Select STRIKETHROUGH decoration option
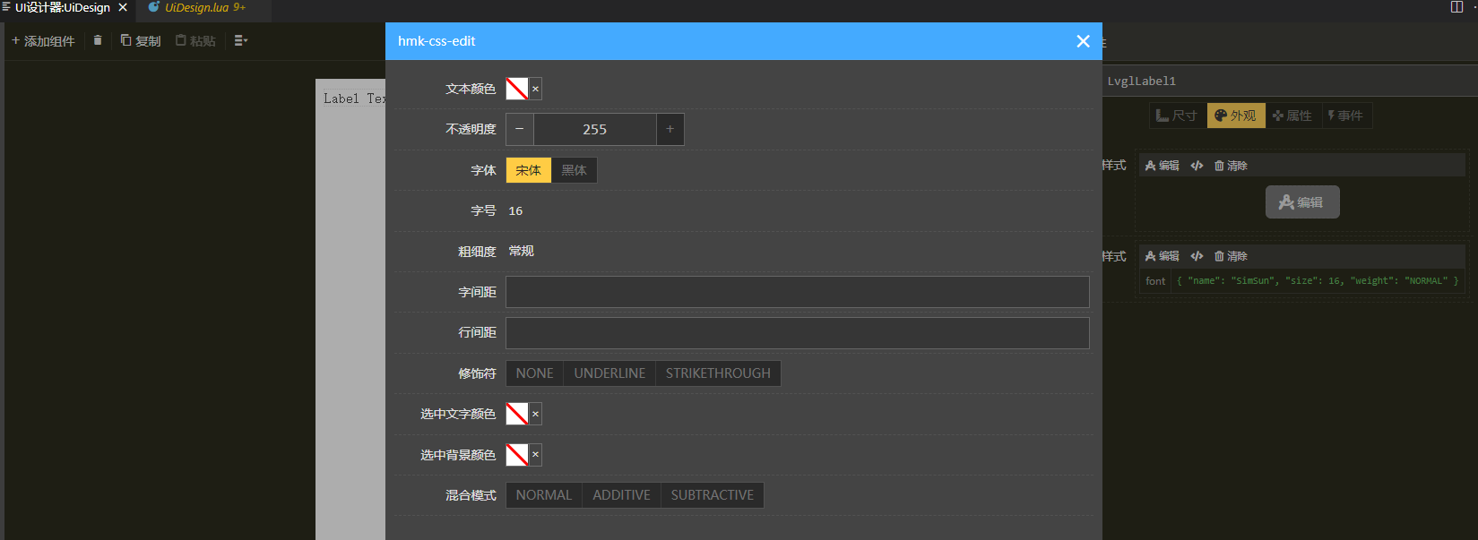Viewport: 1478px width, 540px height. pos(718,373)
